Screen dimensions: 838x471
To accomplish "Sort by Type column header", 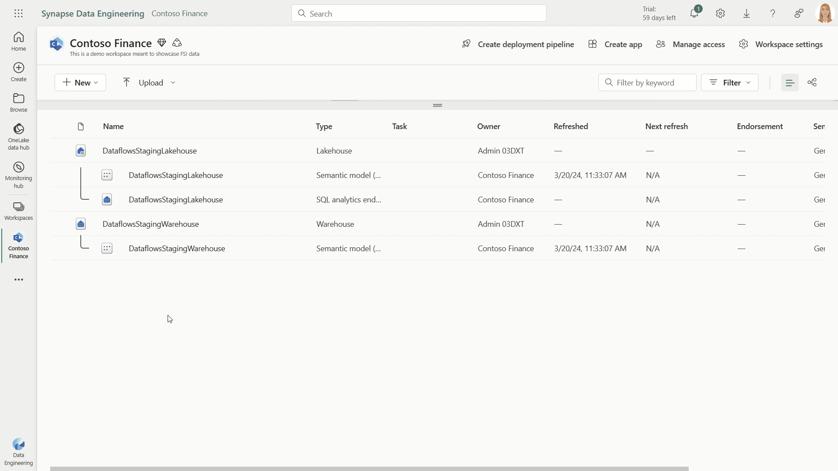I will 324,126.
